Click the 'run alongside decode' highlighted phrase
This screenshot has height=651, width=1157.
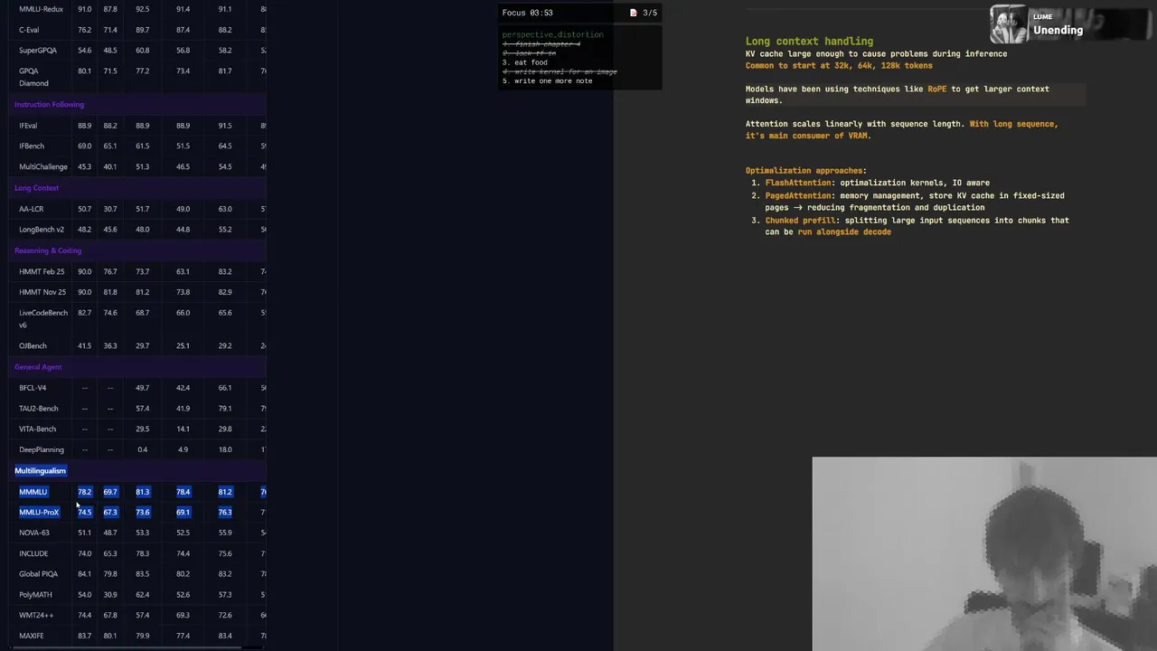pos(844,231)
